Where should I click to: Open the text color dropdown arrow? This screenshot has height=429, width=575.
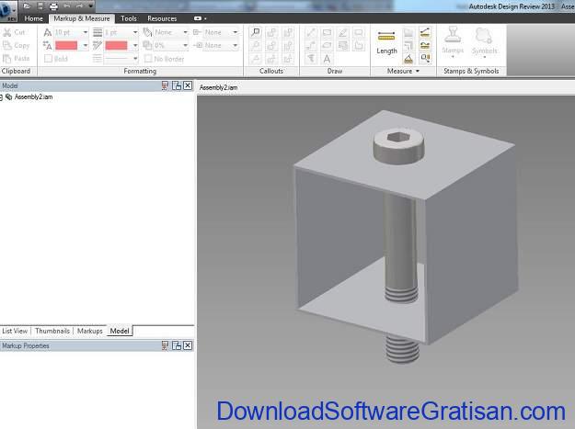pyautogui.click(x=85, y=45)
